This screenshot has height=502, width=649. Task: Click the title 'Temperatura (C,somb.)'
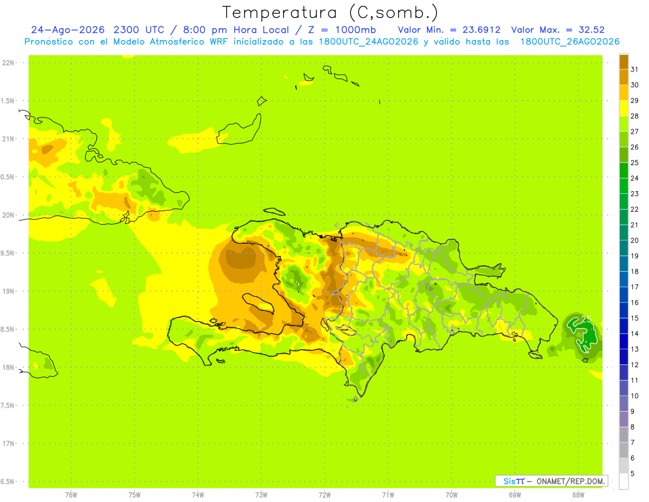click(330, 12)
